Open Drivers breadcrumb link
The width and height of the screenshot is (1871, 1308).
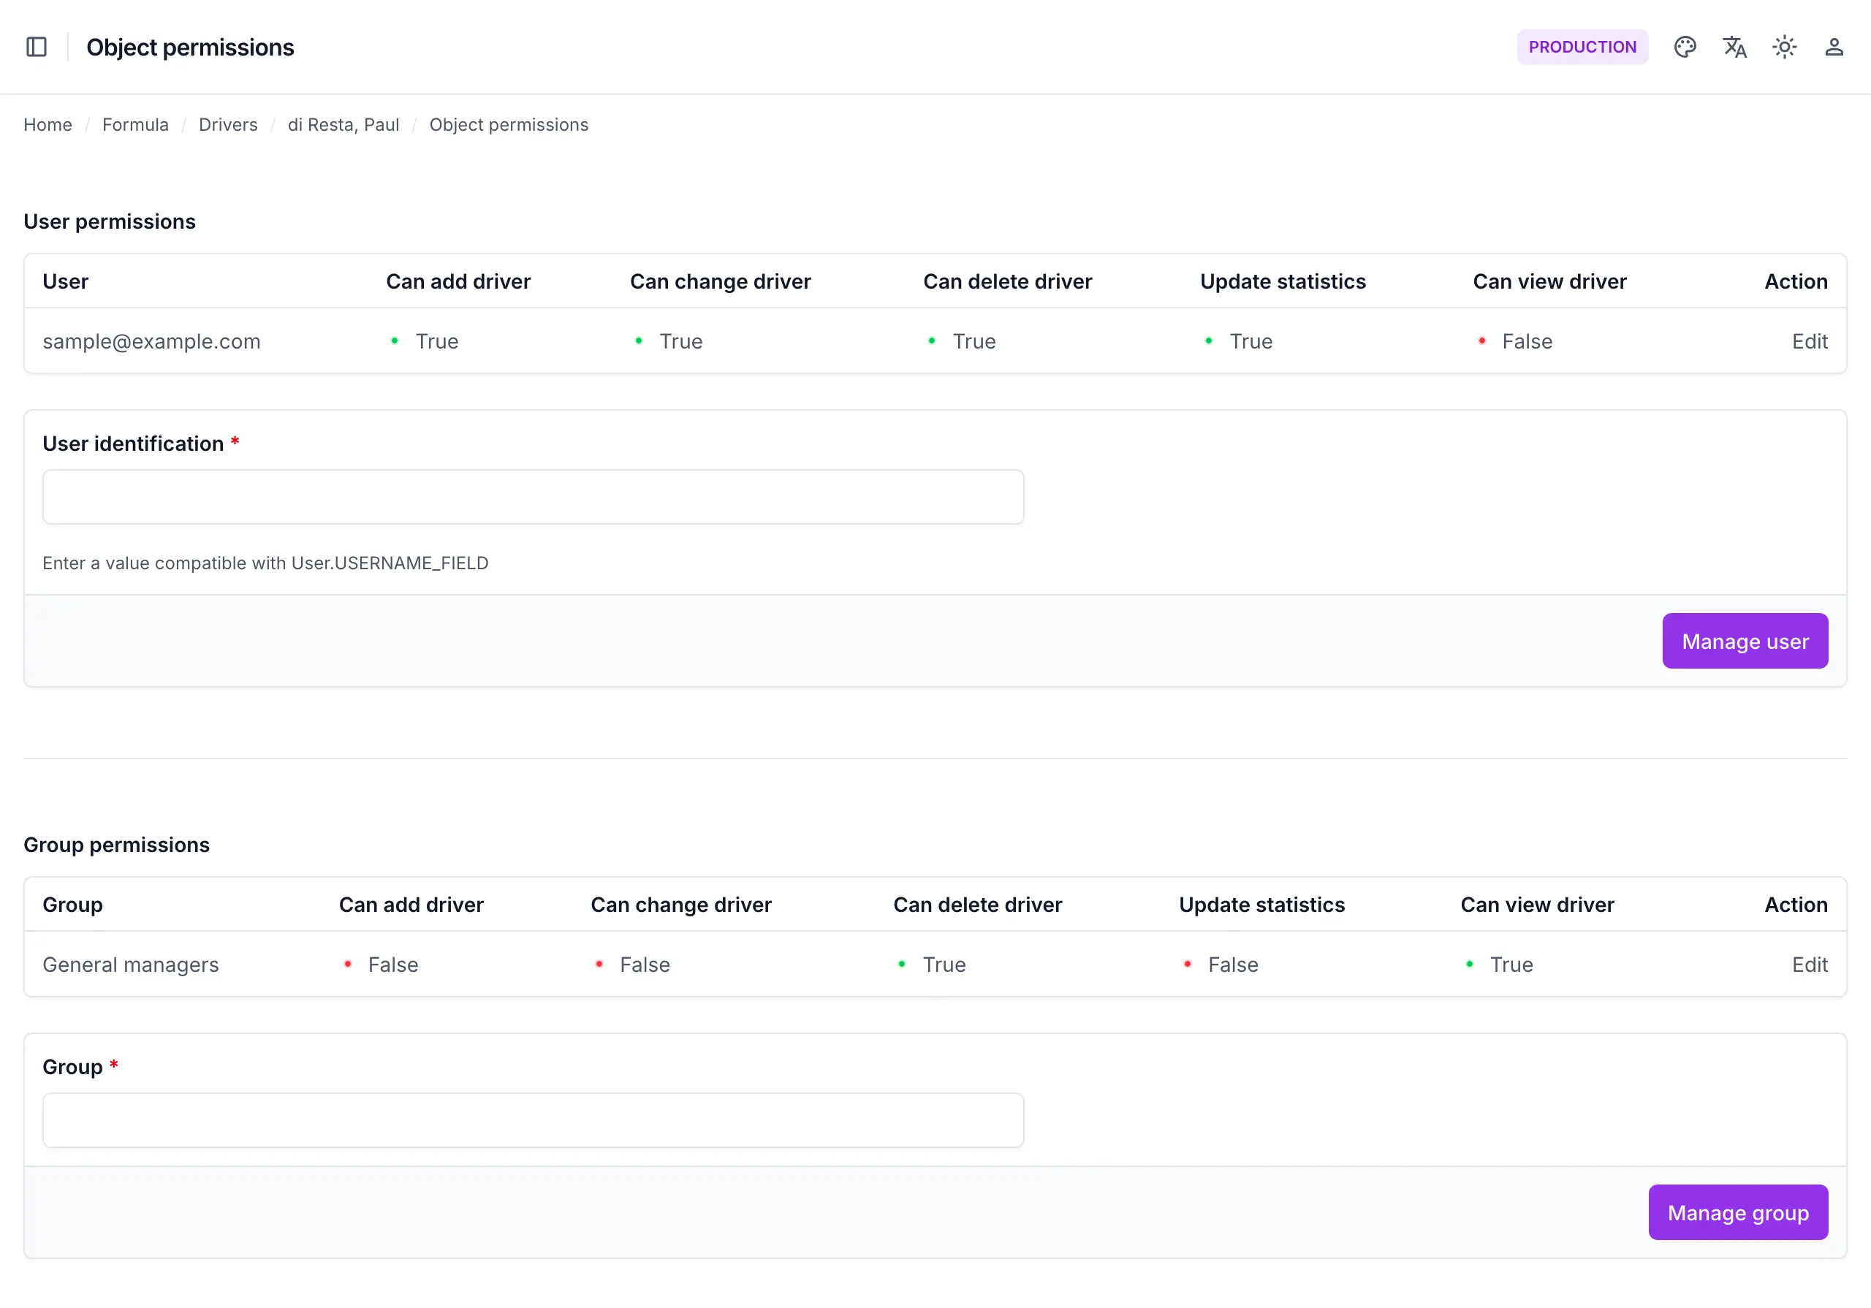click(228, 125)
